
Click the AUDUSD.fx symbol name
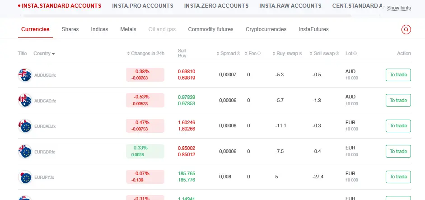coord(45,75)
